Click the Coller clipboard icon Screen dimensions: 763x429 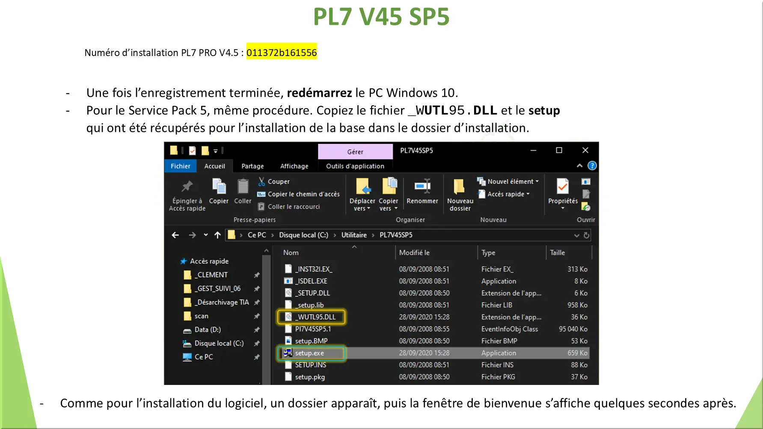[243, 187]
